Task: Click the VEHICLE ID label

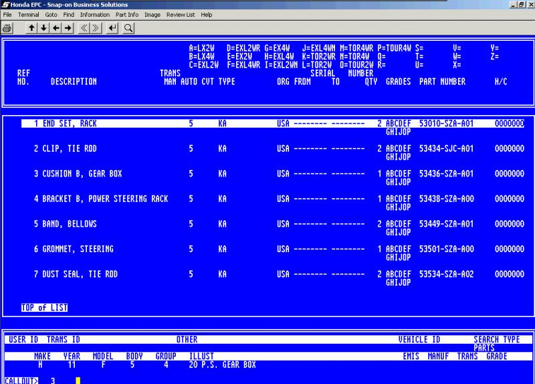Action: [x=419, y=340]
